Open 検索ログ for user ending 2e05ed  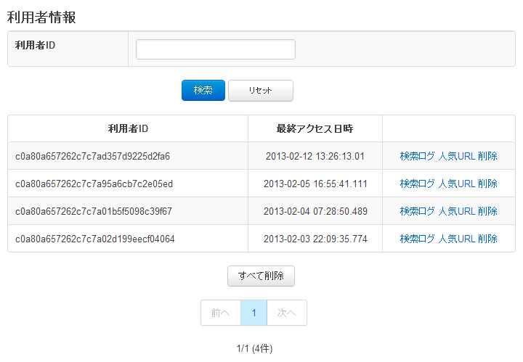[x=417, y=184]
